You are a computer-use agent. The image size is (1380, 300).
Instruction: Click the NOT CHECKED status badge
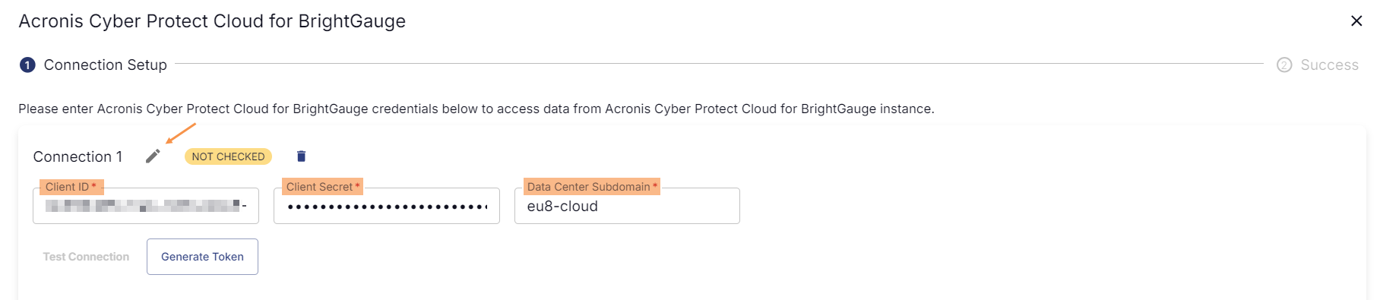228,156
